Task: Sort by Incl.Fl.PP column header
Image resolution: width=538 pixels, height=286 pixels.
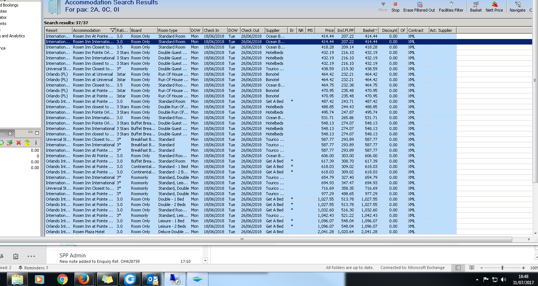Action: pyautogui.click(x=345, y=30)
